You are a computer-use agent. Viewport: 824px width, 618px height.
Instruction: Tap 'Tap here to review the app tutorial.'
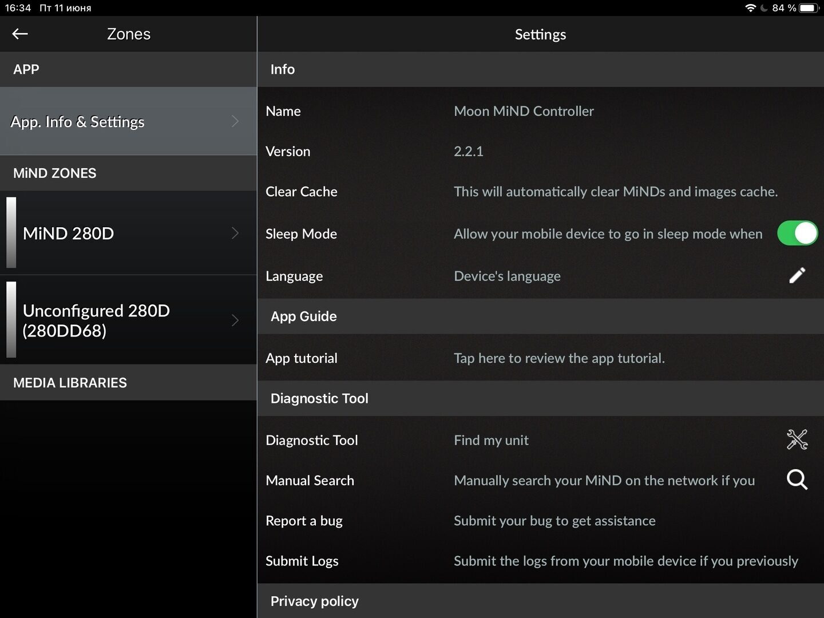click(559, 358)
